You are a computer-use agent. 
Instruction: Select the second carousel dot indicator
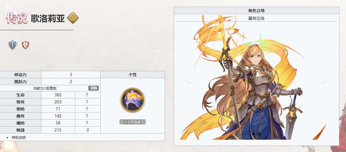pos(259,134)
